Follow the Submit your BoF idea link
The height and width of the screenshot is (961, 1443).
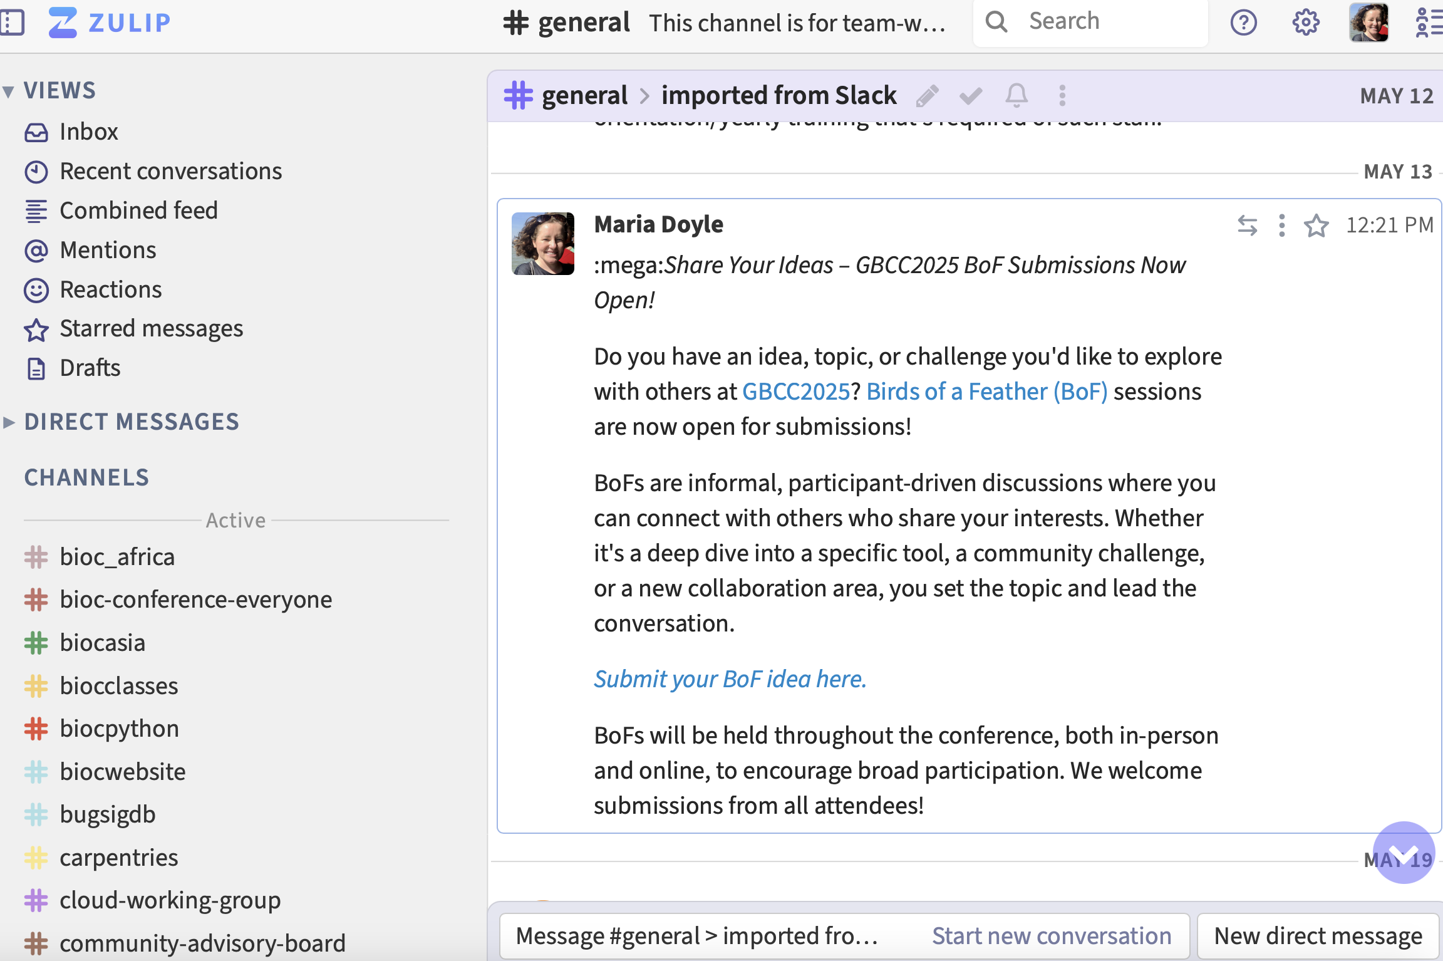(730, 679)
